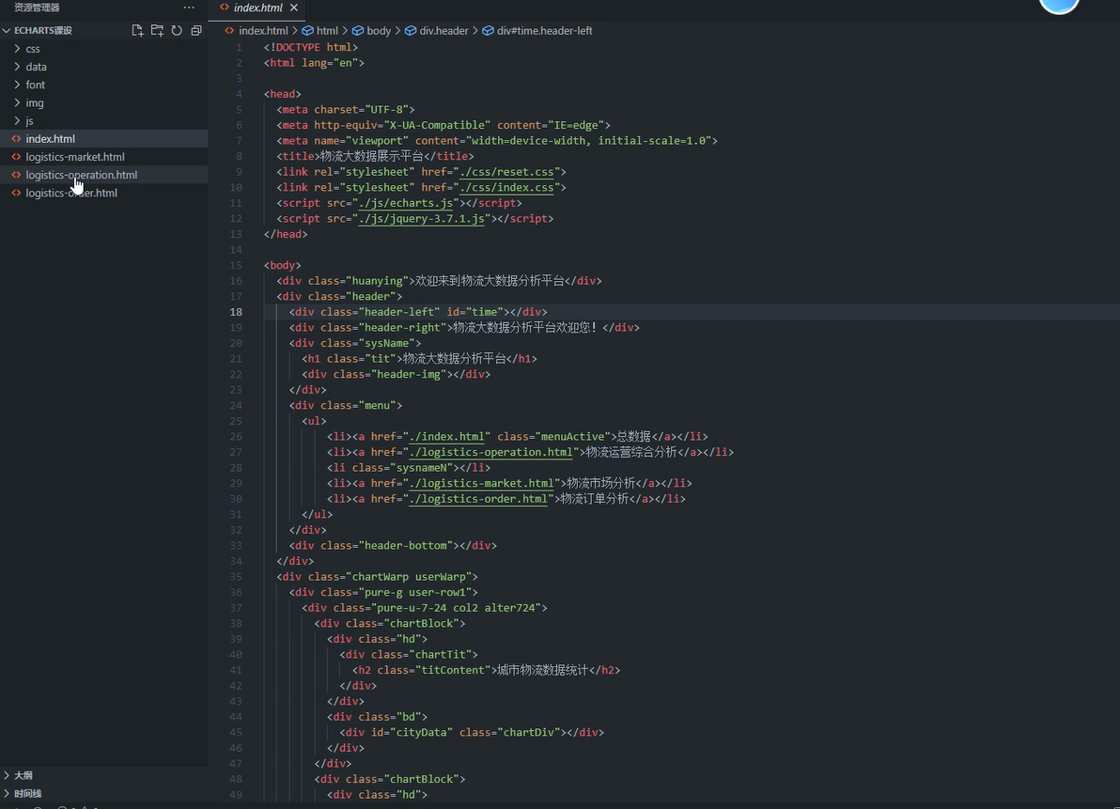Expand the data folder
Image resolution: width=1120 pixels, height=809 pixels.
pos(36,67)
